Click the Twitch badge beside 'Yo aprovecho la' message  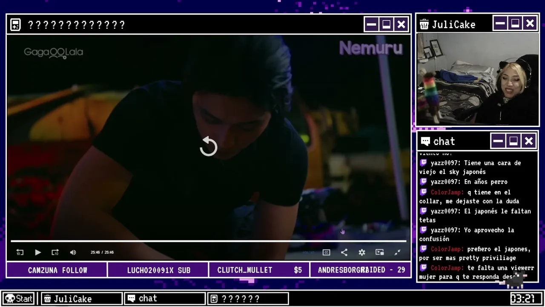point(423,230)
